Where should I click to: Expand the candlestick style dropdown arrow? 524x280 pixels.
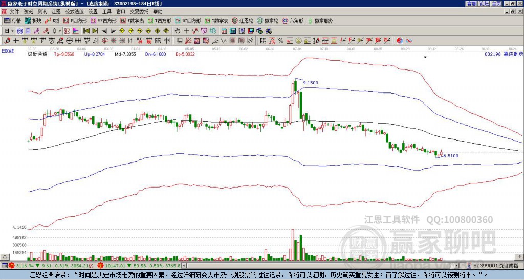point(60,31)
